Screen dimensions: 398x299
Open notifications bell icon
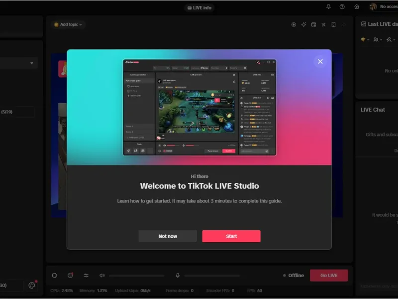[x=328, y=7]
